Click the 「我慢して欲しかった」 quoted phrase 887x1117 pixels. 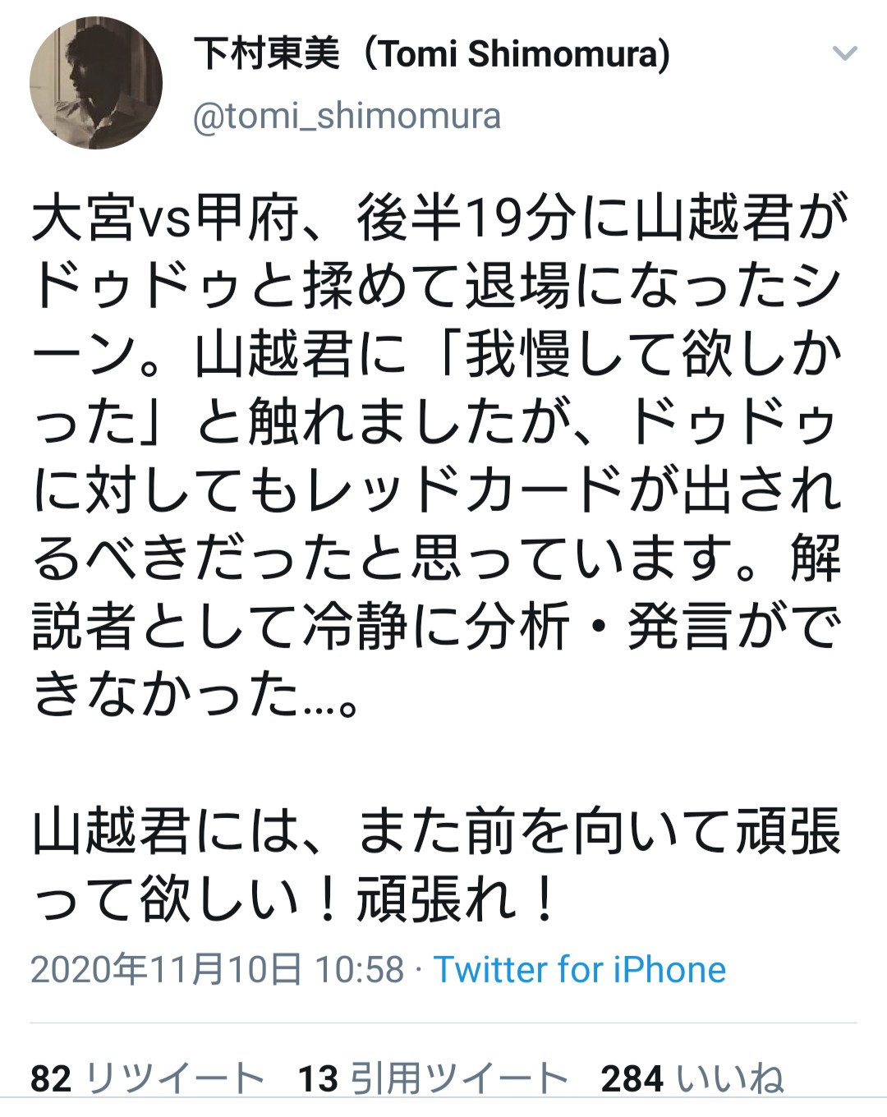(641, 356)
